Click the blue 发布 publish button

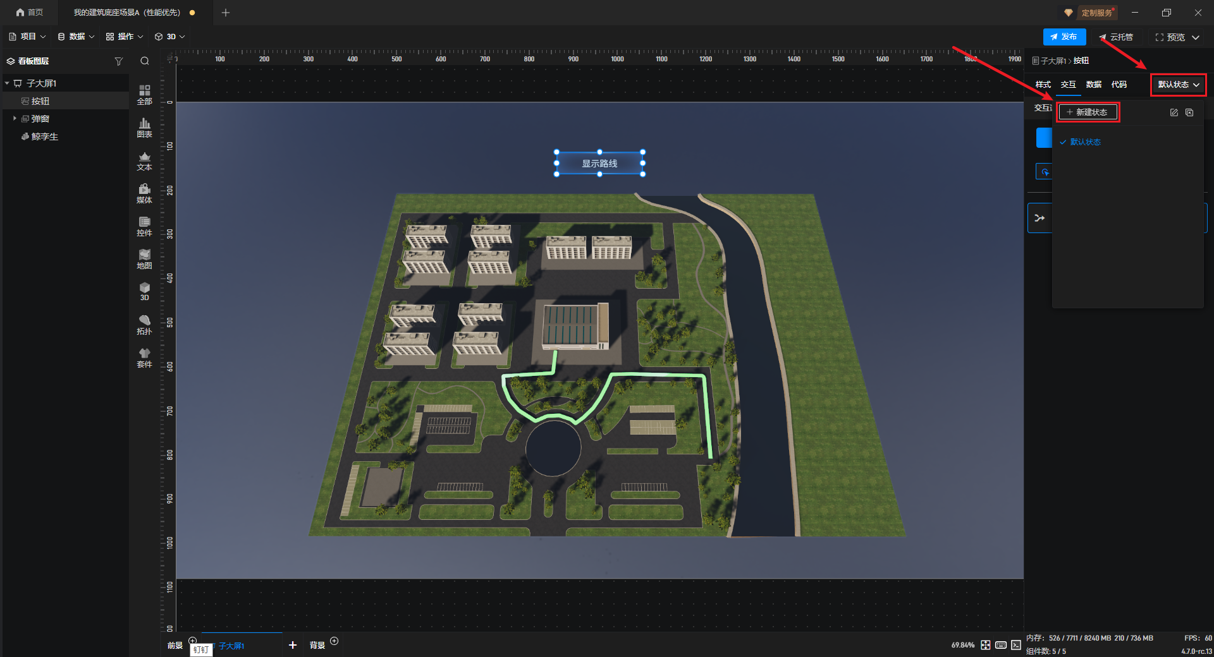tap(1064, 37)
